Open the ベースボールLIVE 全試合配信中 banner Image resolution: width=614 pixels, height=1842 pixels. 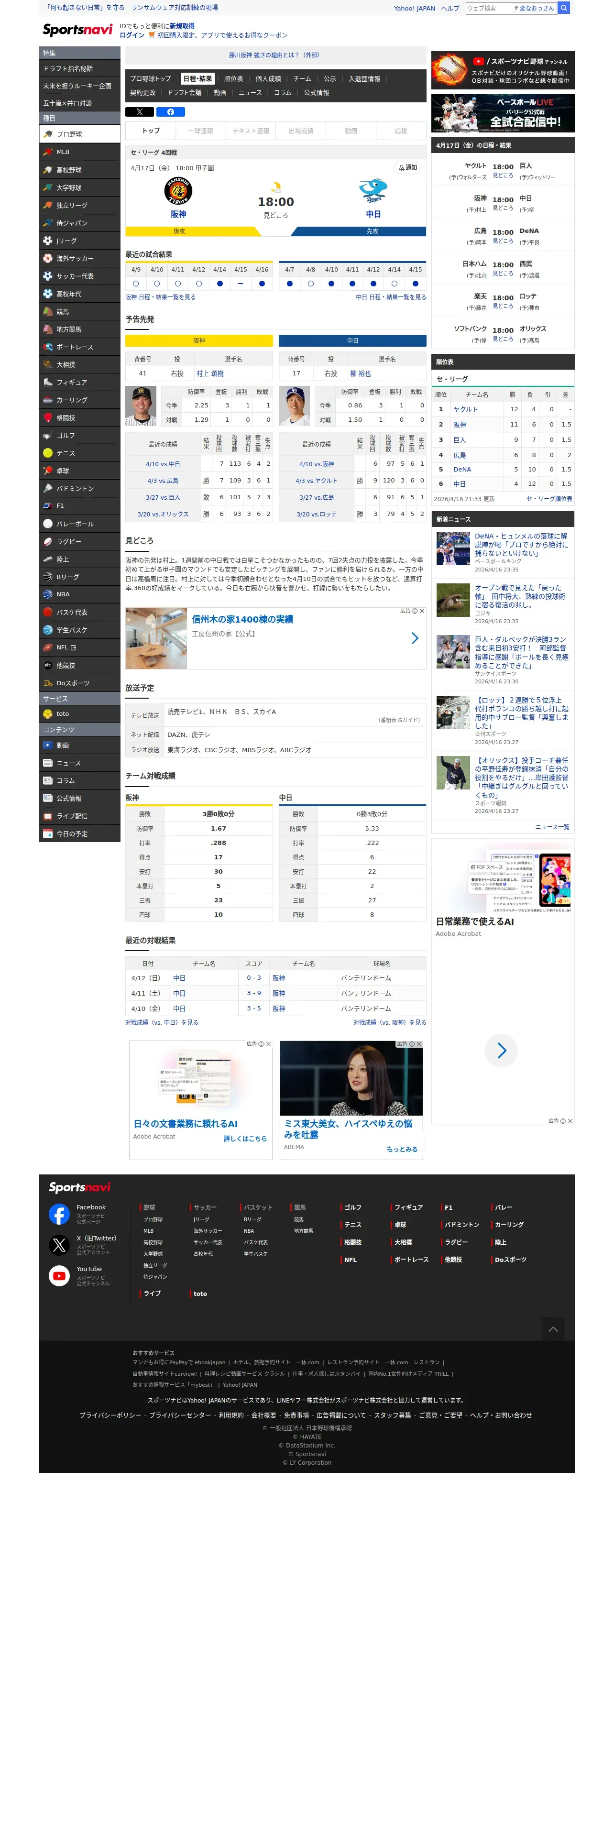click(503, 113)
